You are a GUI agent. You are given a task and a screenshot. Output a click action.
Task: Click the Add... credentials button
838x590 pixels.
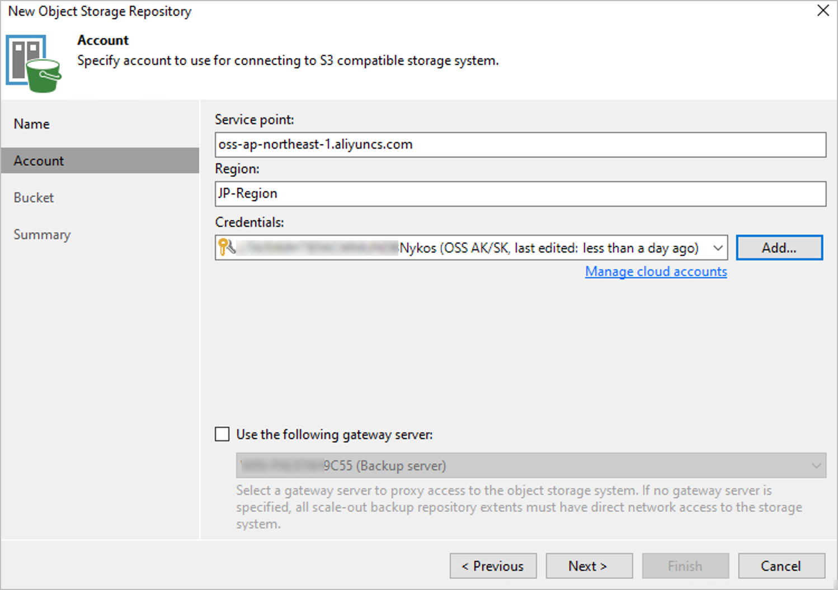(779, 248)
